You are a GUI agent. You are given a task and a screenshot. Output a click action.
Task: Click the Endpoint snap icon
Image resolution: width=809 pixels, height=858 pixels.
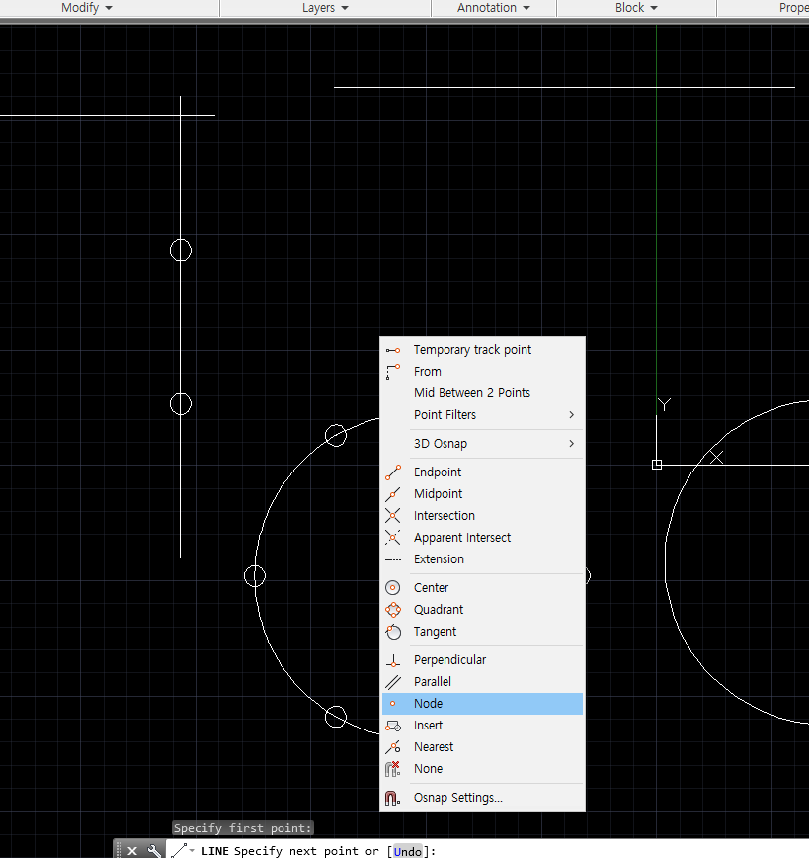[393, 472]
